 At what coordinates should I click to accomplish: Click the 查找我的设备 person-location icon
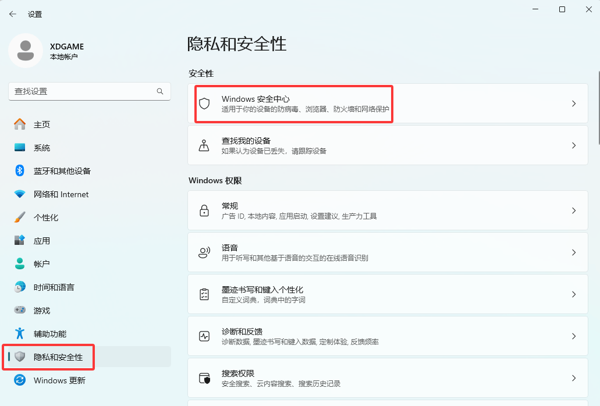click(204, 145)
